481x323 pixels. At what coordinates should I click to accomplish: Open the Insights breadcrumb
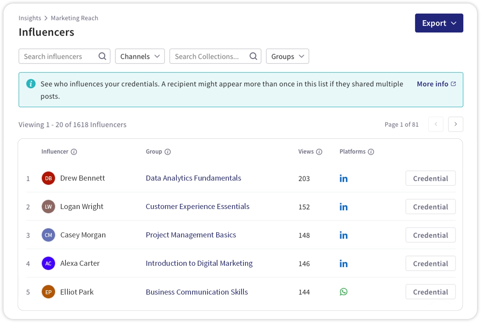(x=30, y=18)
